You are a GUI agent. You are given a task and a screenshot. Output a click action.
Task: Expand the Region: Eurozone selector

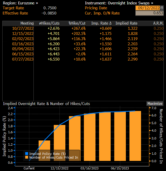click(20, 3)
